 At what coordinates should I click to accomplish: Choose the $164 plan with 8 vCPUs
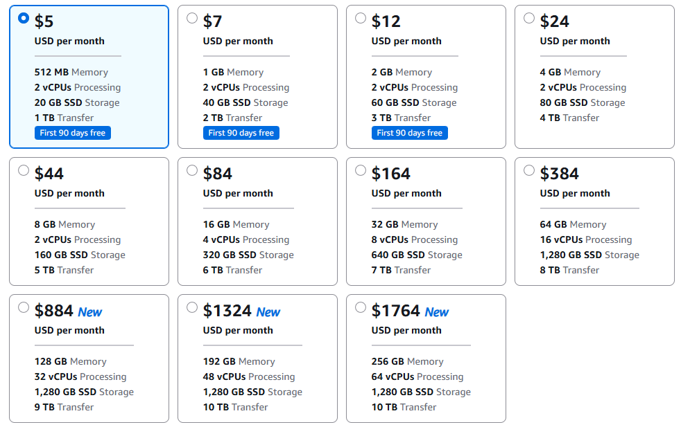(x=360, y=170)
